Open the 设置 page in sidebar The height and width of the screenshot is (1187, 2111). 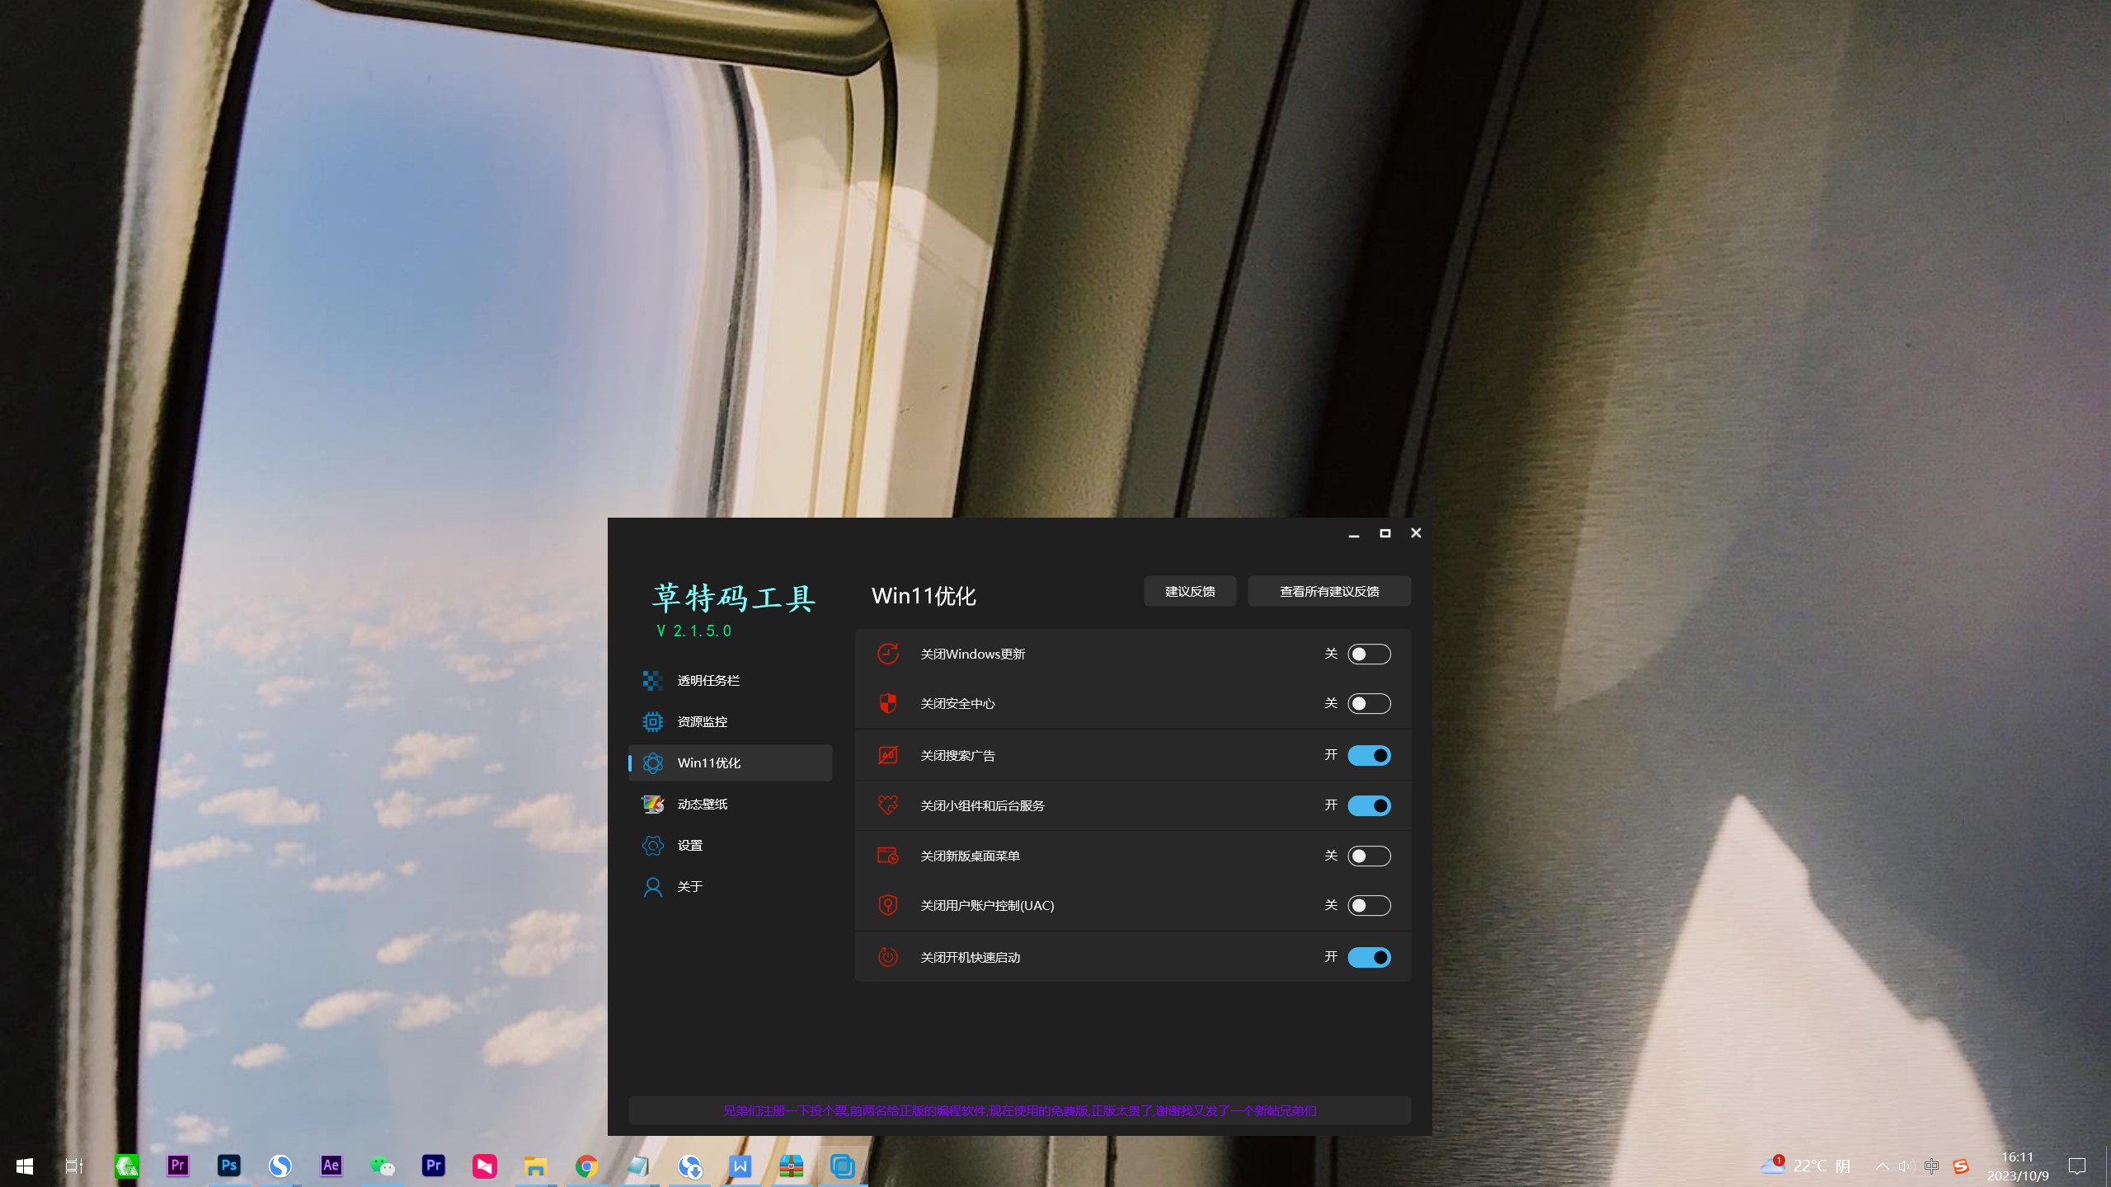coord(731,845)
